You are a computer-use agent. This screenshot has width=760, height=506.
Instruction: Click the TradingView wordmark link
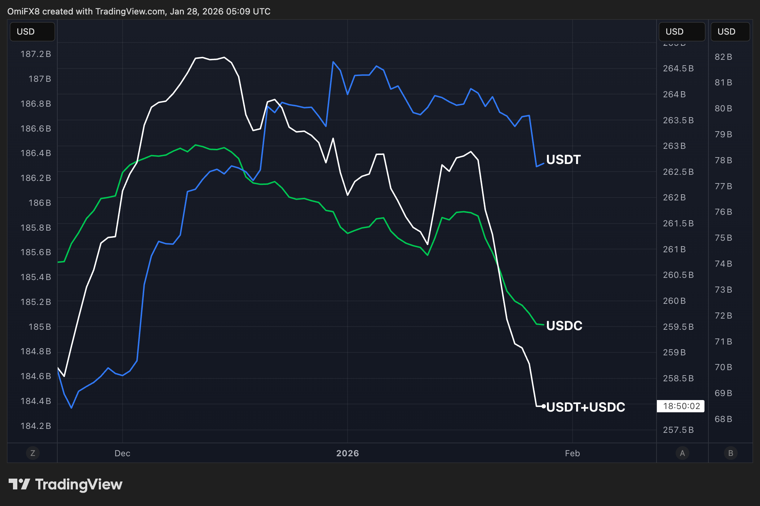click(79, 484)
